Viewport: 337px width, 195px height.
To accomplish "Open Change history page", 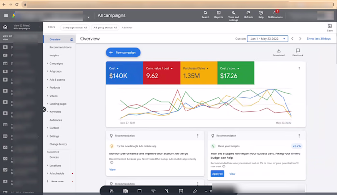I will [x=58, y=144].
